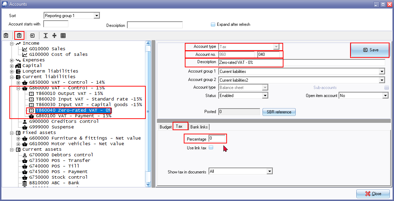Expand the Expenses tree node
This screenshot has width=394, height=201.
tap(12, 60)
